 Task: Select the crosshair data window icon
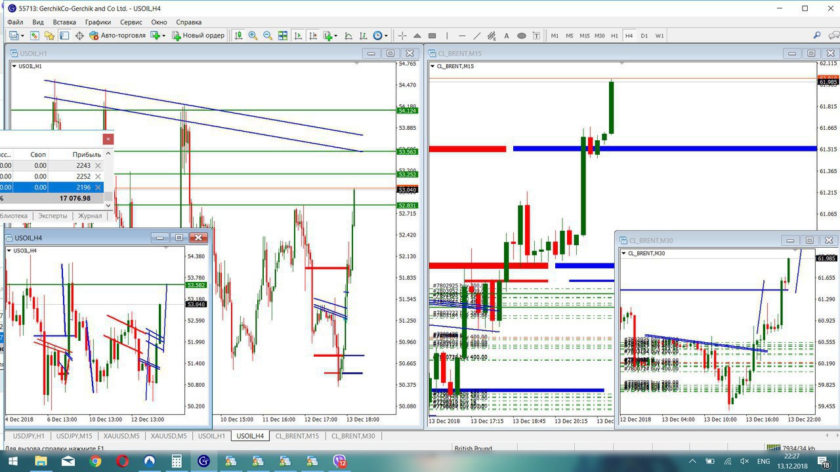[79, 35]
